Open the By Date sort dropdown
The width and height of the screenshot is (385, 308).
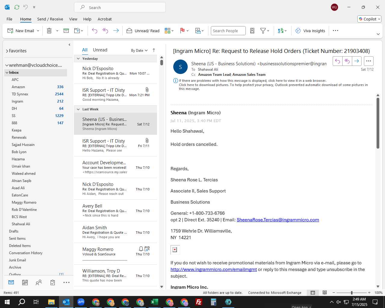pyautogui.click(x=139, y=50)
